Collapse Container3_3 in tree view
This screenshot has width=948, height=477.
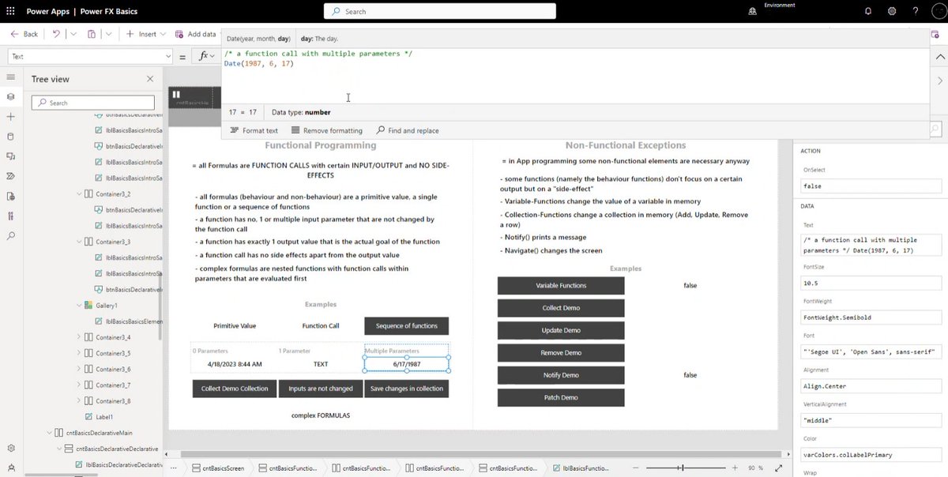pos(78,242)
